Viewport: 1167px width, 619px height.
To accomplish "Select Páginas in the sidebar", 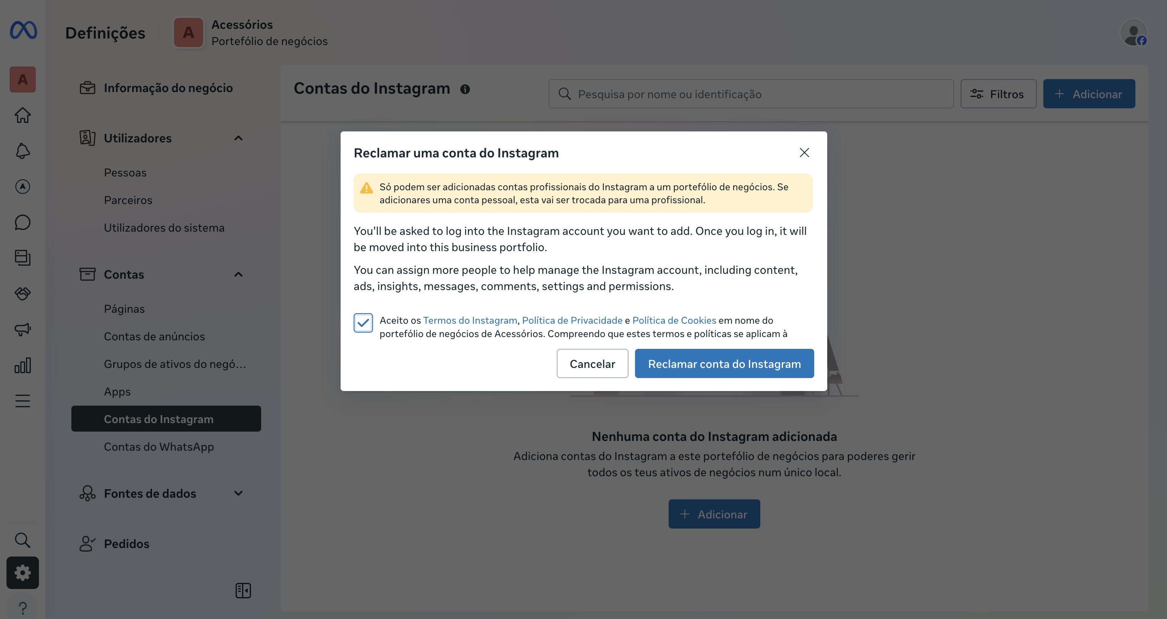I will coord(124,309).
